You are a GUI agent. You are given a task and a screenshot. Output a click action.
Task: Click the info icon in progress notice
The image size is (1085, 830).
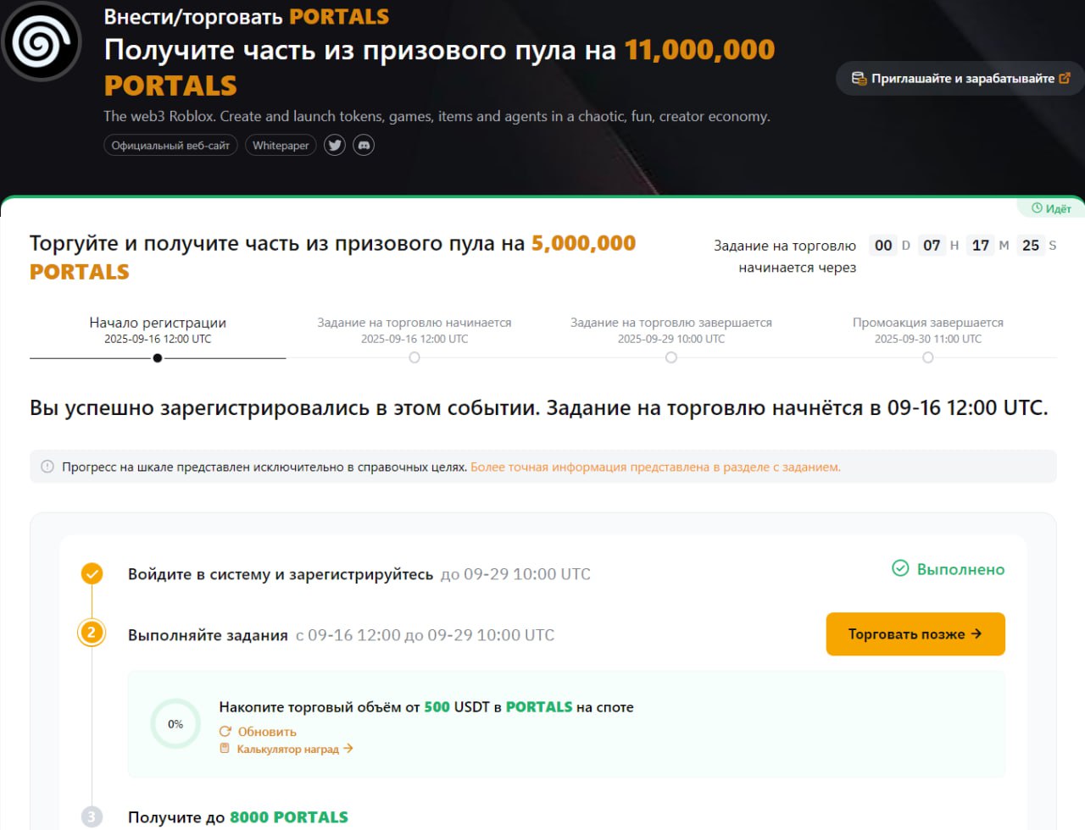point(47,467)
